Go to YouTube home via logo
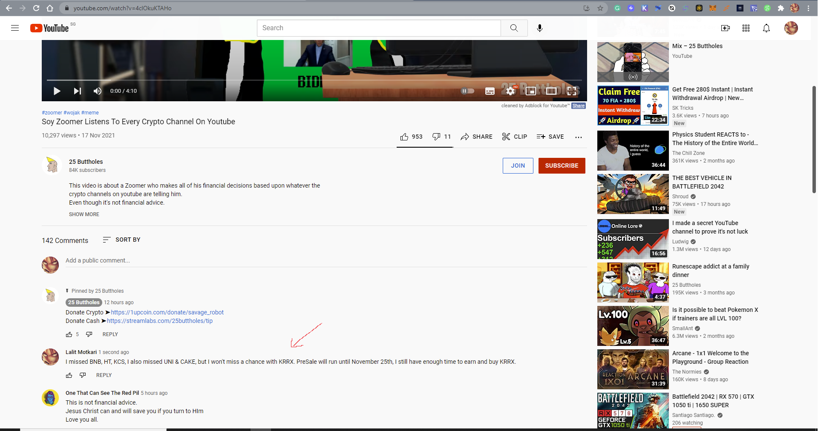The image size is (818, 431). tap(49, 28)
